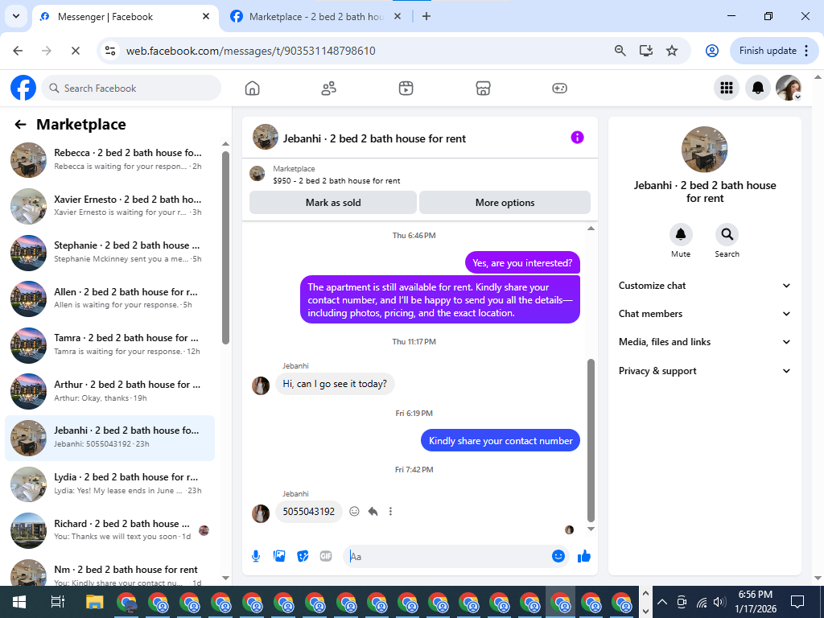Click the Search magnifier in chat details

click(727, 234)
